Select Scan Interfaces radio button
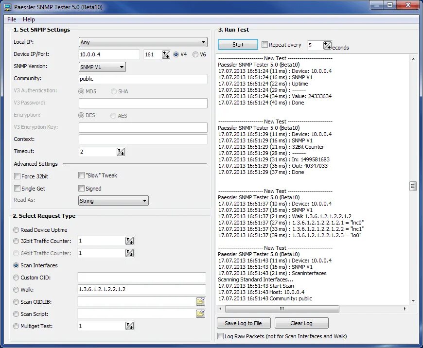This screenshot has width=423, height=348. point(16,265)
